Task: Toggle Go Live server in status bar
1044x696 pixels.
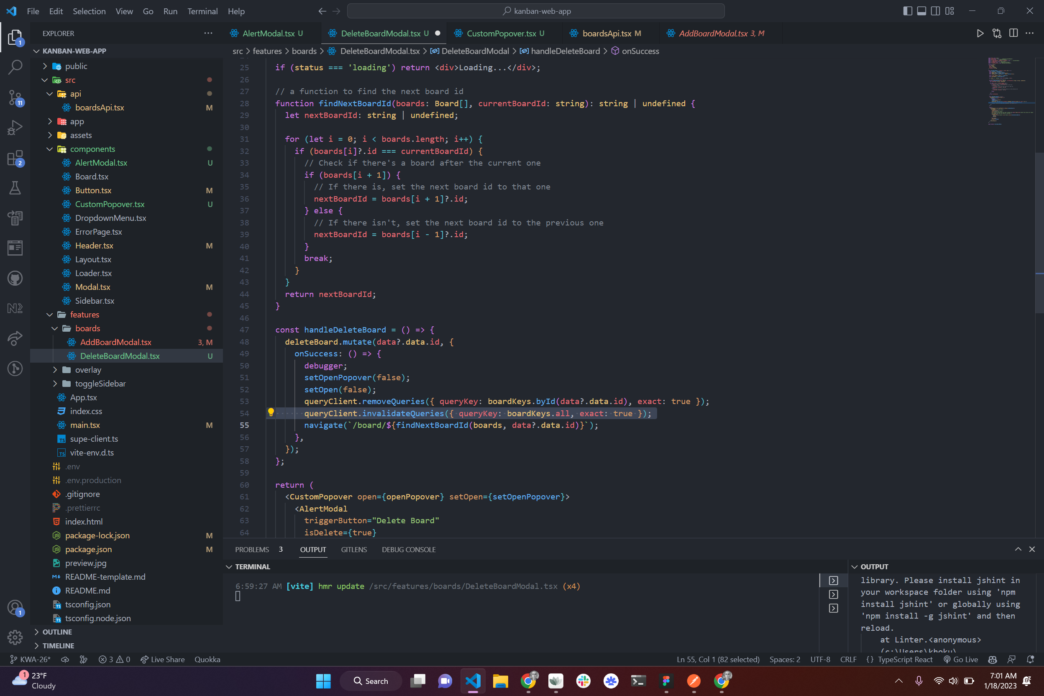Action: [961, 659]
